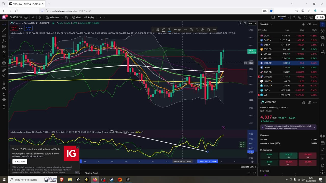This screenshot has height=183, width=326.
Task: Add alert on the selected trend line
Action: tap(197, 30)
